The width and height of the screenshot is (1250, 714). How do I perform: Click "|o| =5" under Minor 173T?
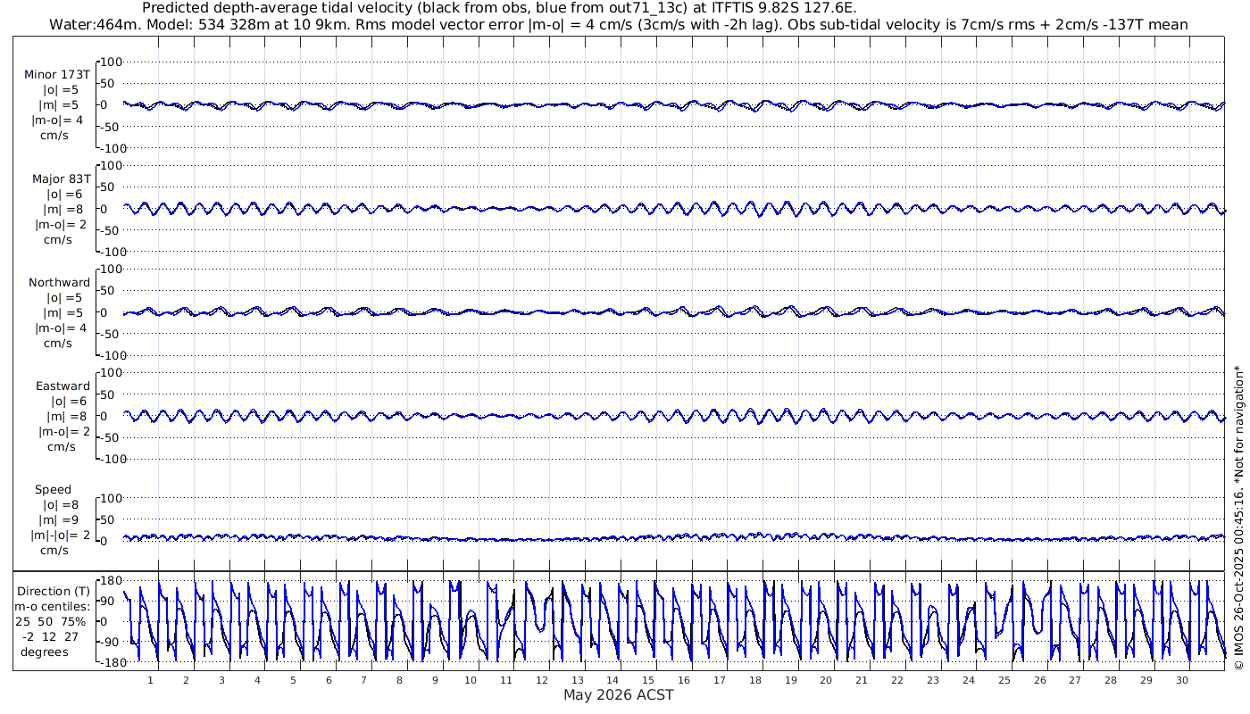tap(62, 90)
